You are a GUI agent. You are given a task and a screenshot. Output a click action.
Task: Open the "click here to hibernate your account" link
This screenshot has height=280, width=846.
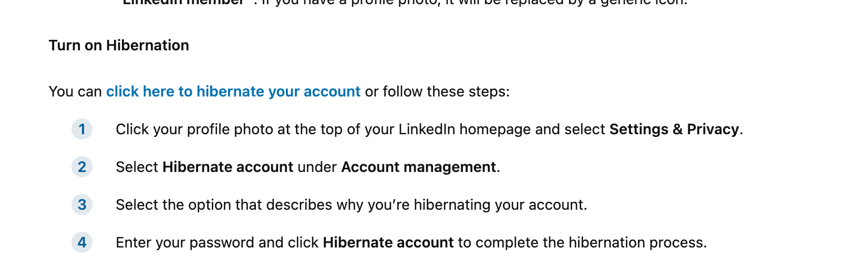(233, 92)
